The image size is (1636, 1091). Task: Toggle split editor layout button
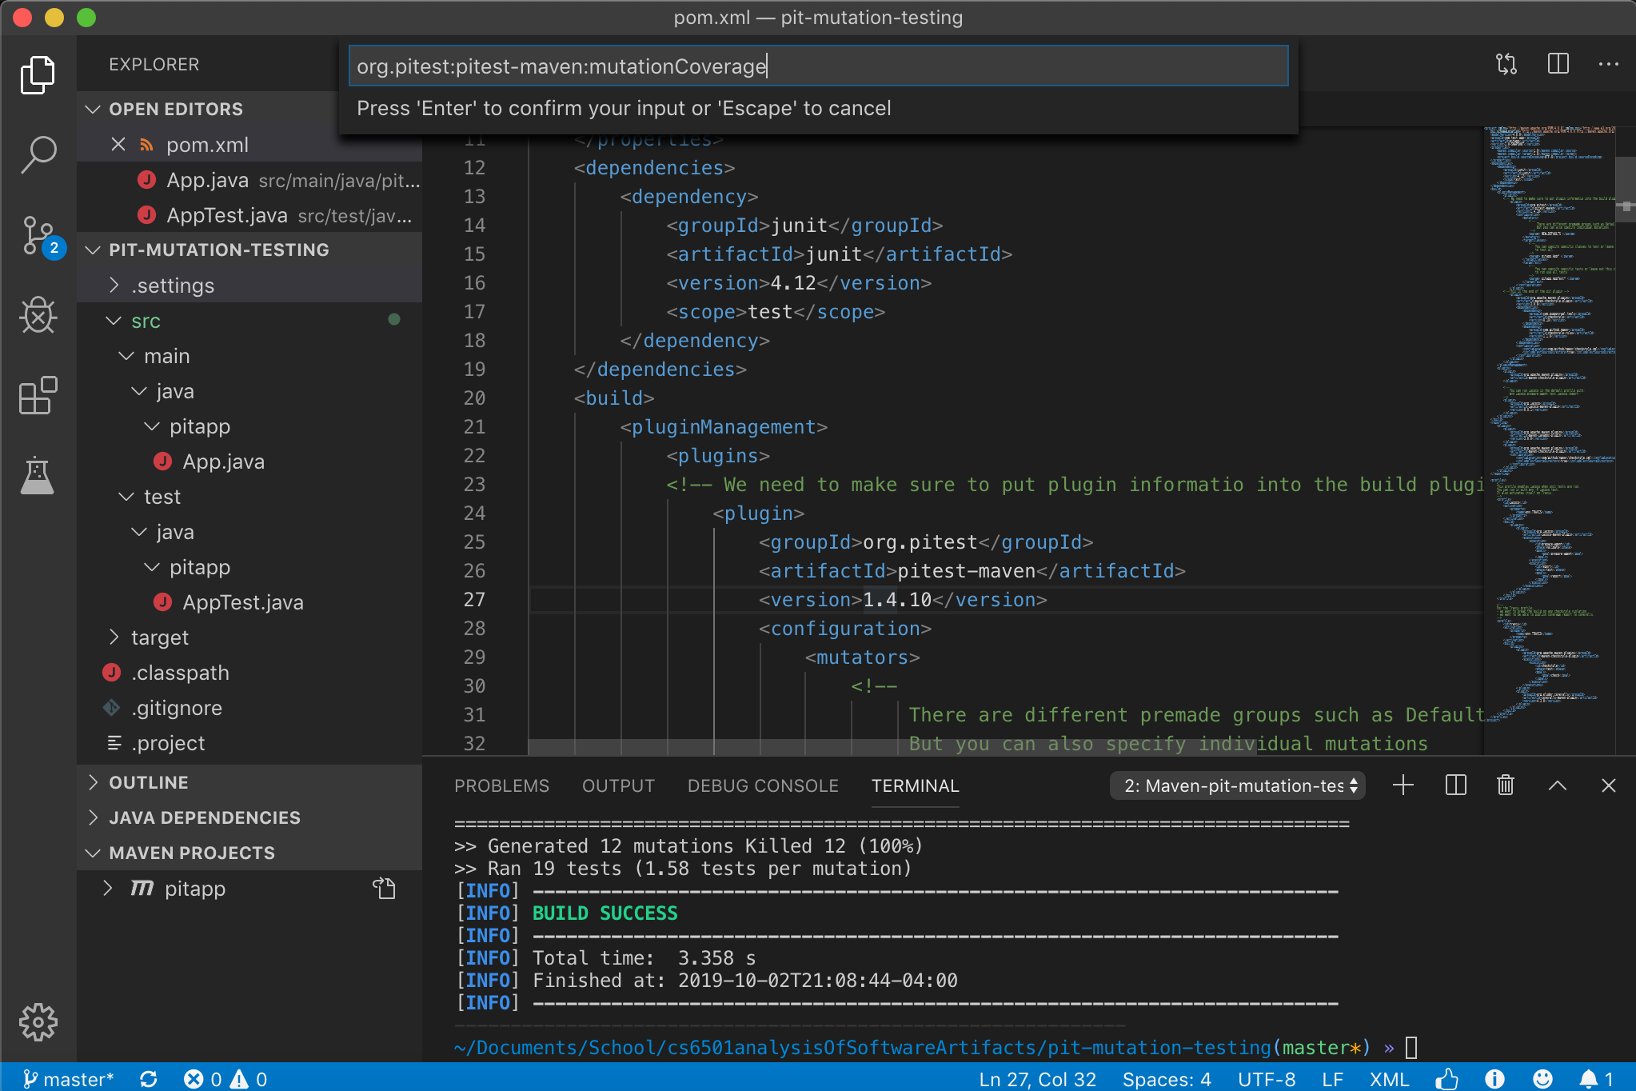coord(1558,64)
